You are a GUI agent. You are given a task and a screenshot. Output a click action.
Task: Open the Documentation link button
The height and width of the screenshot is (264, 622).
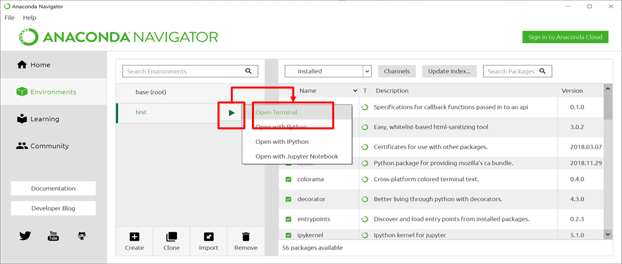pos(53,188)
